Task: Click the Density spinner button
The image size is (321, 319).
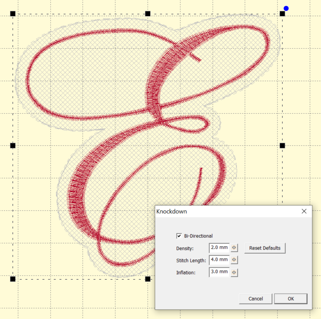Action: [x=234, y=248]
